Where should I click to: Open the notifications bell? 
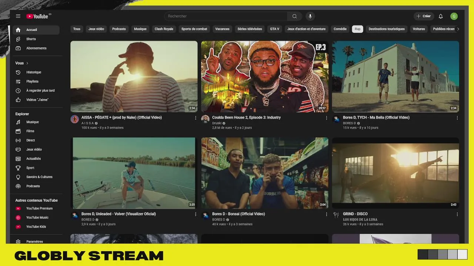pyautogui.click(x=441, y=16)
